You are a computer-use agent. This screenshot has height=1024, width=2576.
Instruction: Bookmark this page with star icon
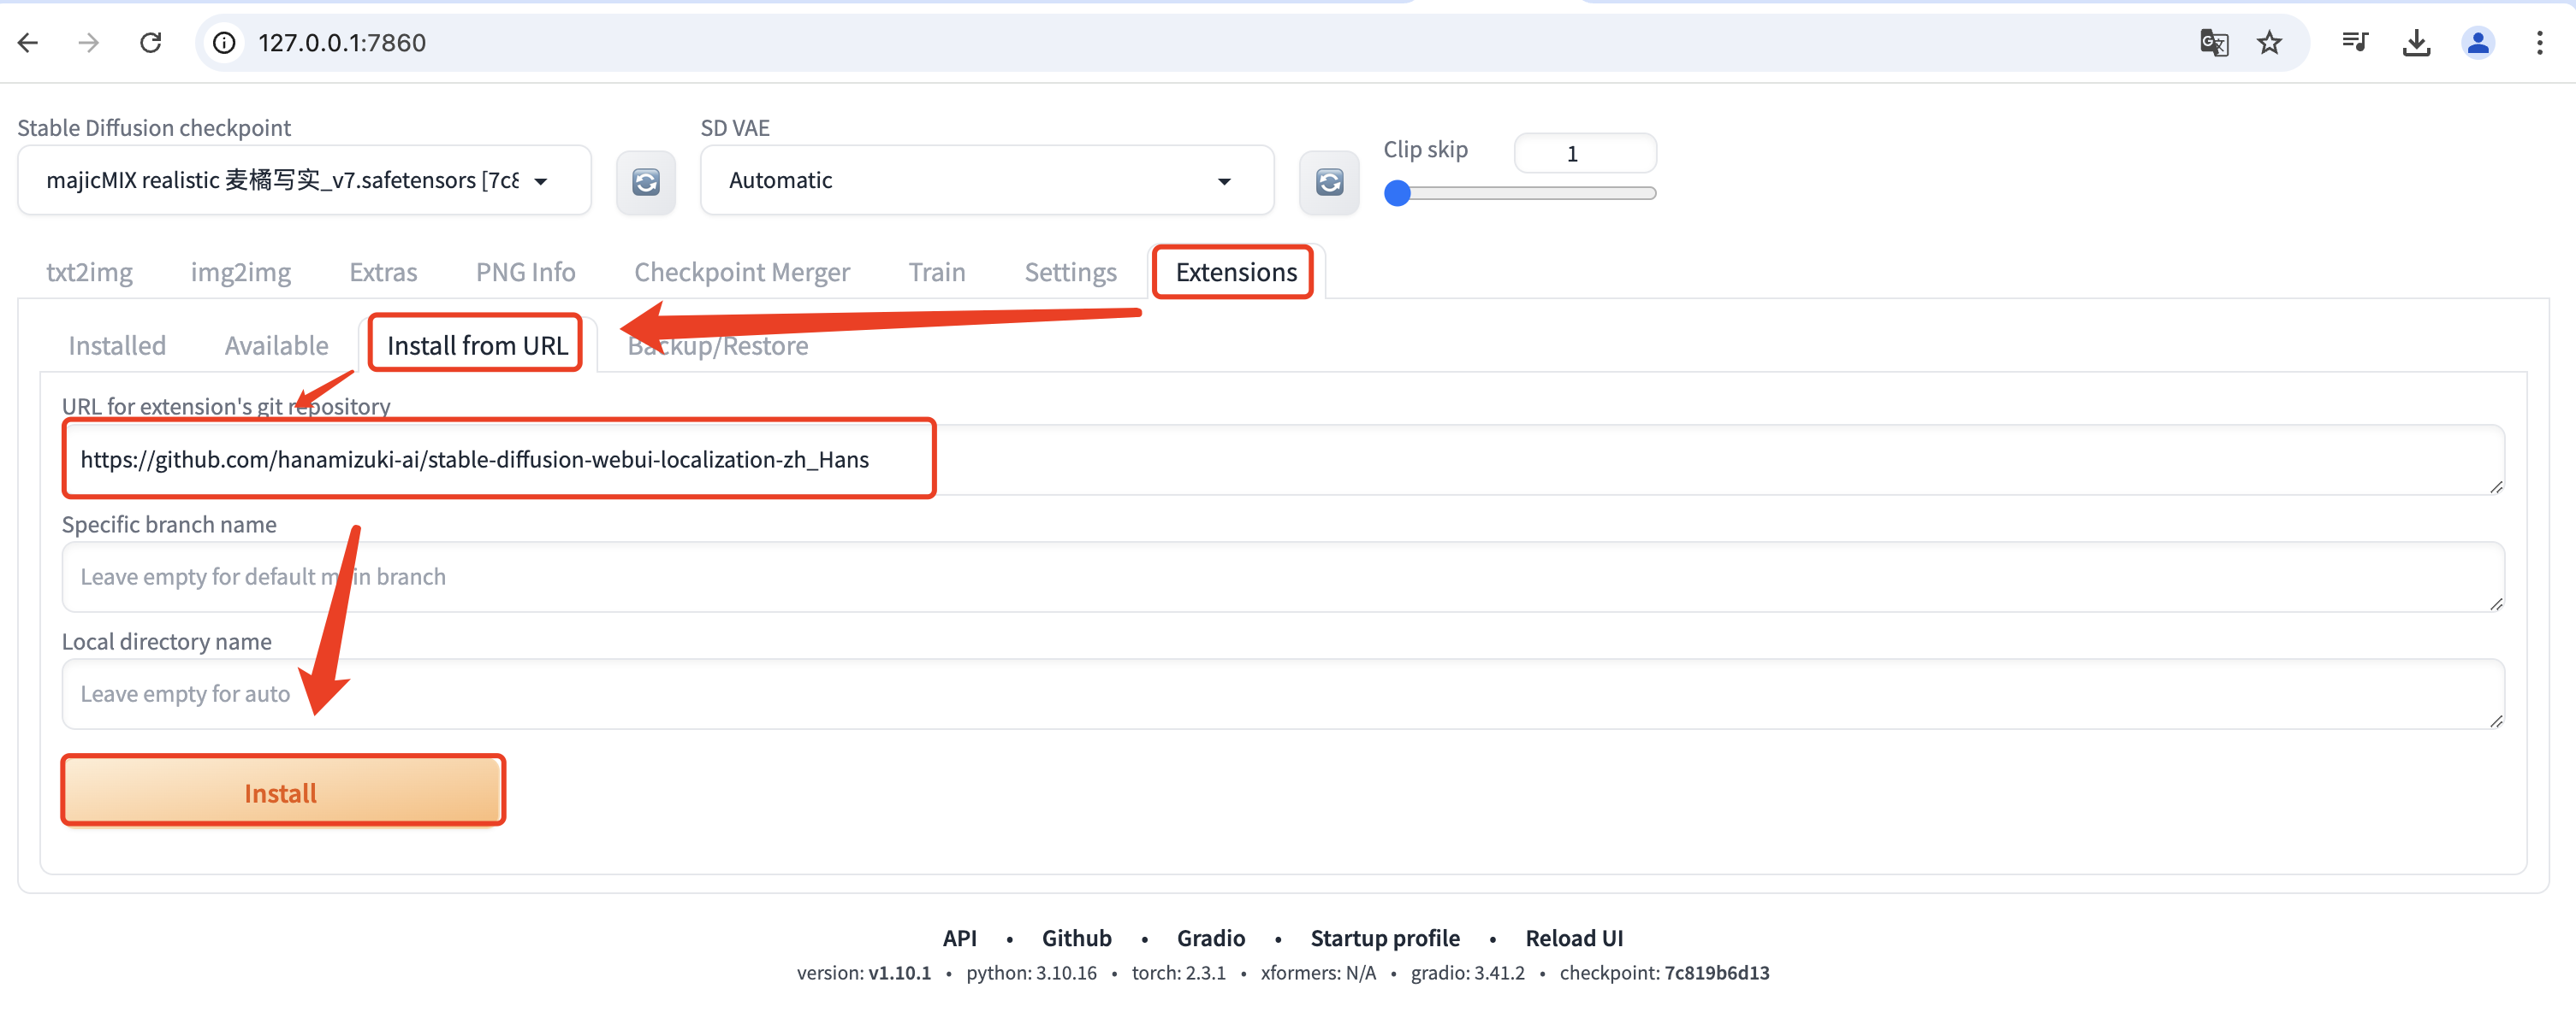click(2269, 42)
